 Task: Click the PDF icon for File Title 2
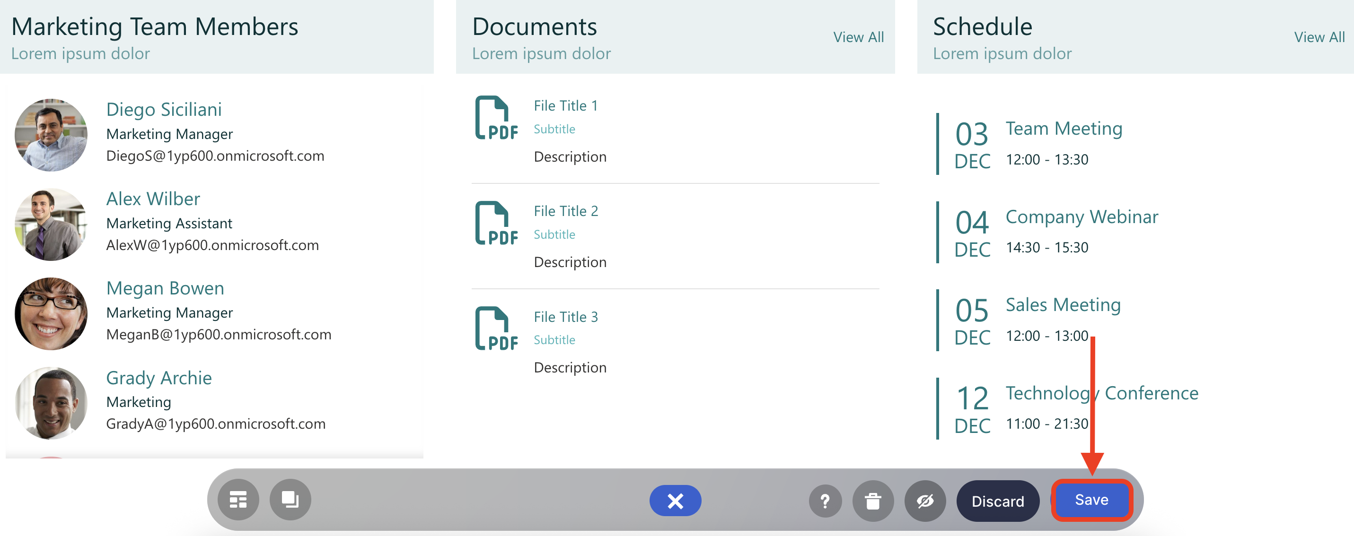point(496,224)
